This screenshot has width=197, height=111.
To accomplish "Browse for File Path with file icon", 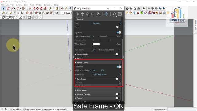I will click(x=120, y=83).
